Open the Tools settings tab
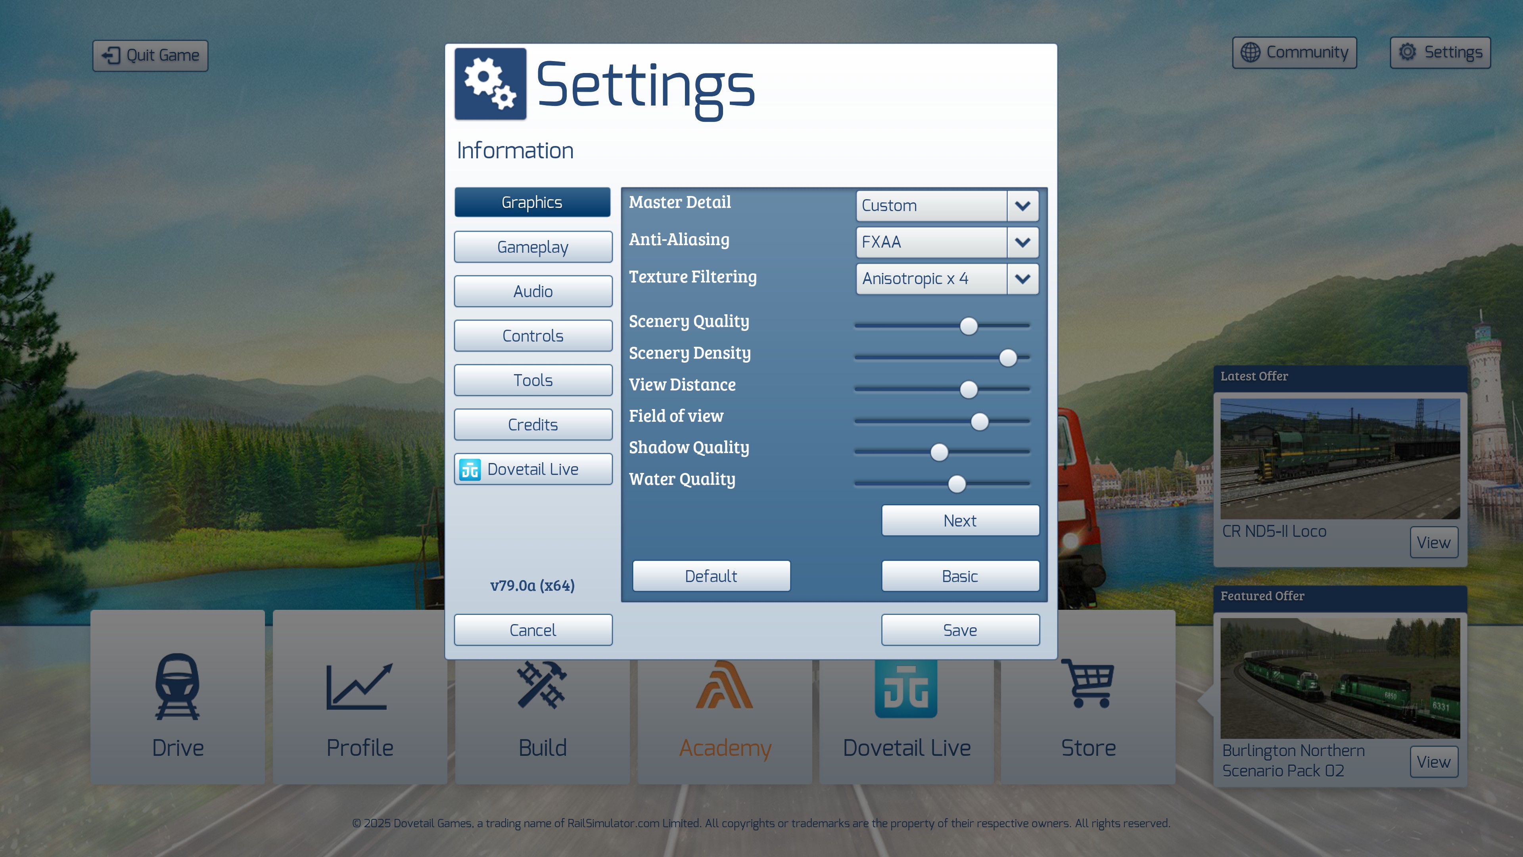Image resolution: width=1523 pixels, height=857 pixels. [x=533, y=380]
